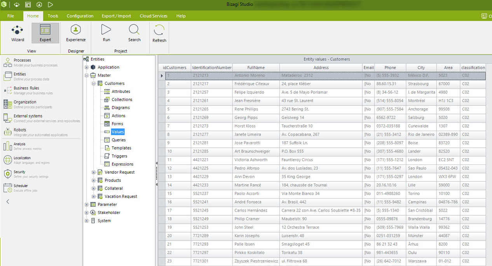
Task: Expand the Vendor Request node
Action: tap(94, 172)
